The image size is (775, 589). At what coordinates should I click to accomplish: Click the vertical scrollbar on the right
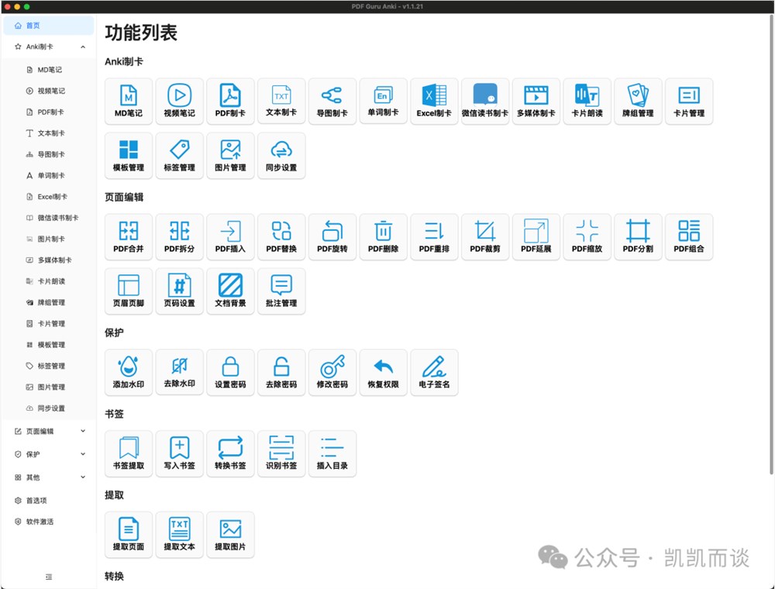pyautogui.click(x=772, y=245)
